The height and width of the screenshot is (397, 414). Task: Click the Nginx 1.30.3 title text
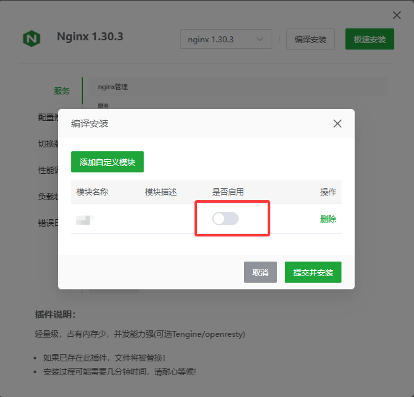tap(90, 36)
